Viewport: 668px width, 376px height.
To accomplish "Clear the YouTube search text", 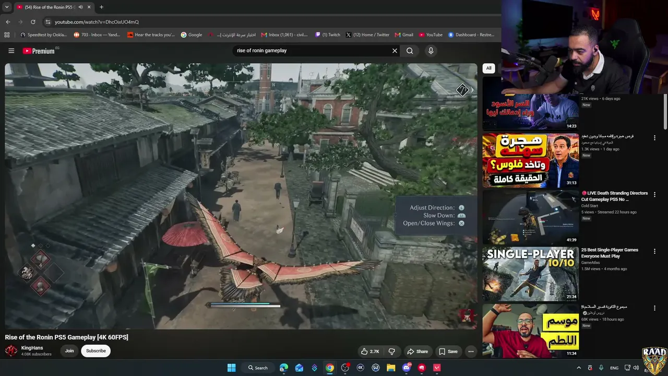I will 395,51.
